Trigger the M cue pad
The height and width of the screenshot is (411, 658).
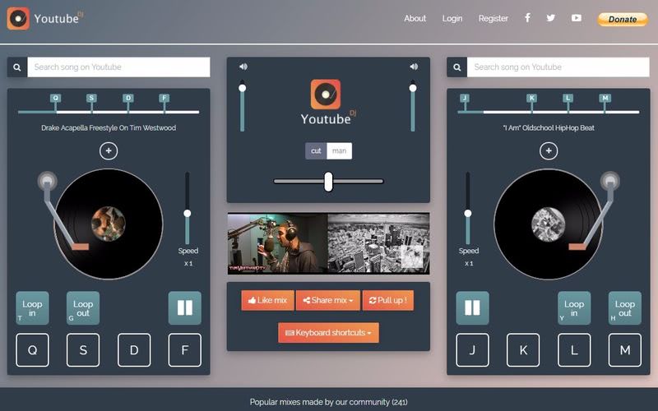pyautogui.click(x=625, y=350)
